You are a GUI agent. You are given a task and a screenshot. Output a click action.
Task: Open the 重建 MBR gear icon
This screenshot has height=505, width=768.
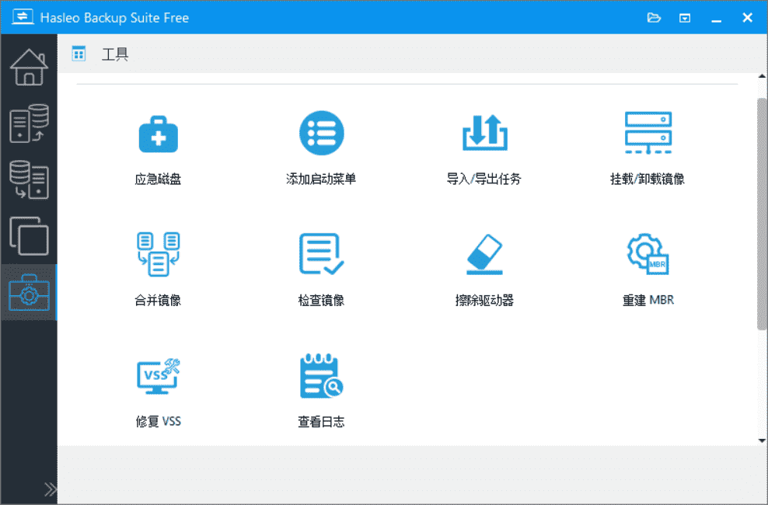click(648, 255)
